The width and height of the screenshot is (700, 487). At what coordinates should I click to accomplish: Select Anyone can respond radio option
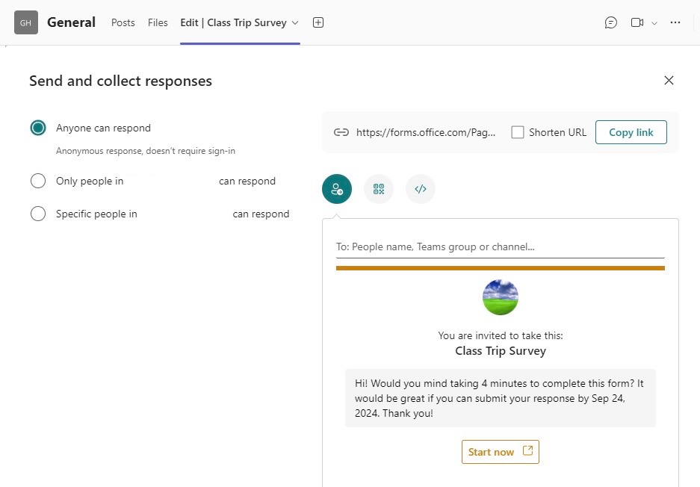38,128
